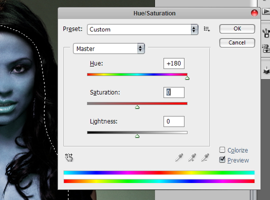The width and height of the screenshot is (270, 200).
Task: Enable the Colorize checkbox
Action: click(222, 150)
